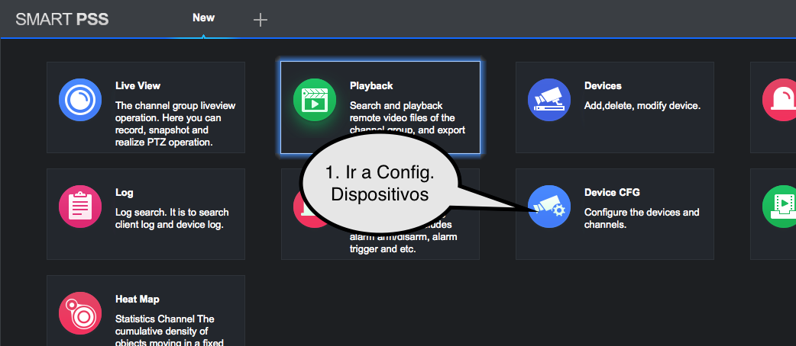Image resolution: width=796 pixels, height=346 pixels.
Task: Click the SMART PSS logo
Action: (62, 20)
